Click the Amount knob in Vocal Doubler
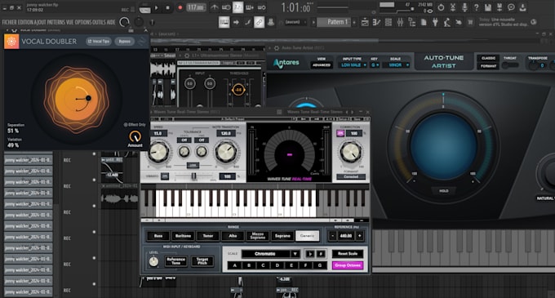Screen dimensions: 555x298 (x=135, y=136)
